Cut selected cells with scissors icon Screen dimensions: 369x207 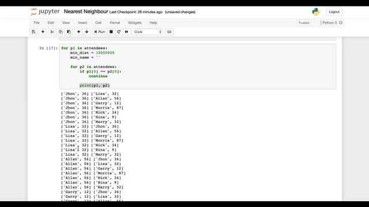click(52, 32)
